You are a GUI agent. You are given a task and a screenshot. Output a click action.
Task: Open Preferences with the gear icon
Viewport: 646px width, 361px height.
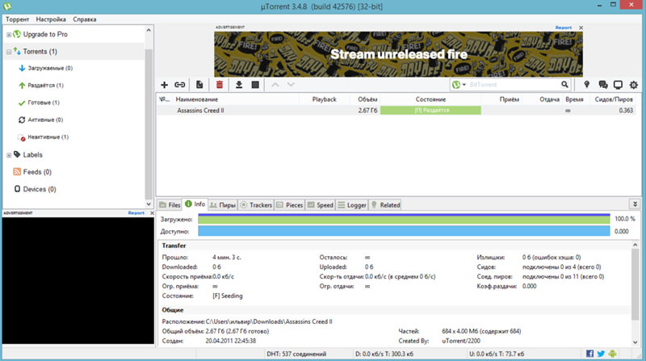point(634,85)
